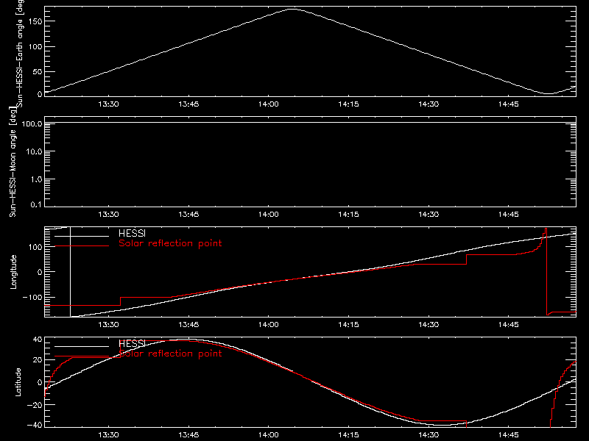Click the Longitude axis label
Viewport: 589px width, 441px height.
(13, 272)
